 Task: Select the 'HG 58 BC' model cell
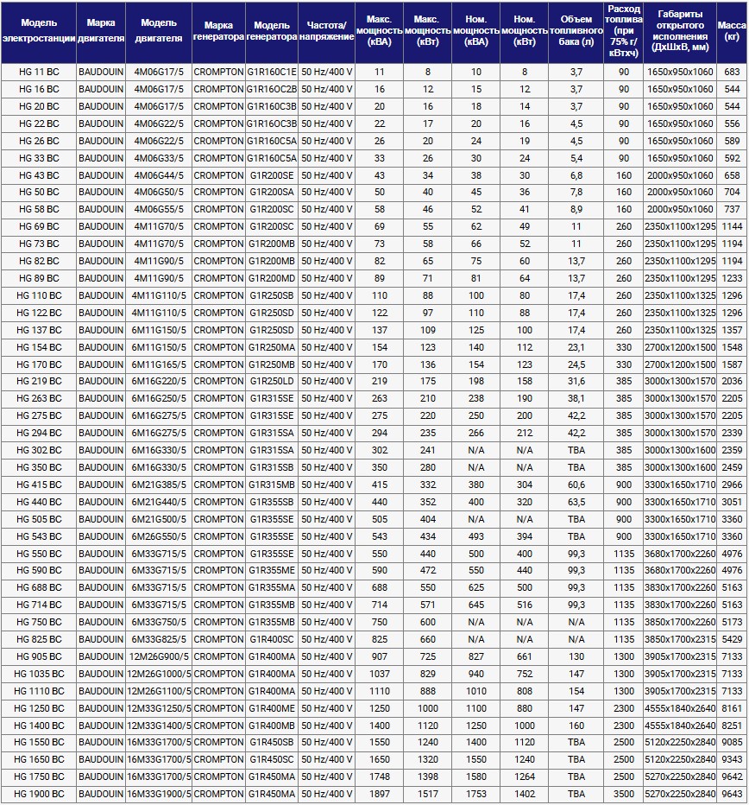click(x=39, y=210)
